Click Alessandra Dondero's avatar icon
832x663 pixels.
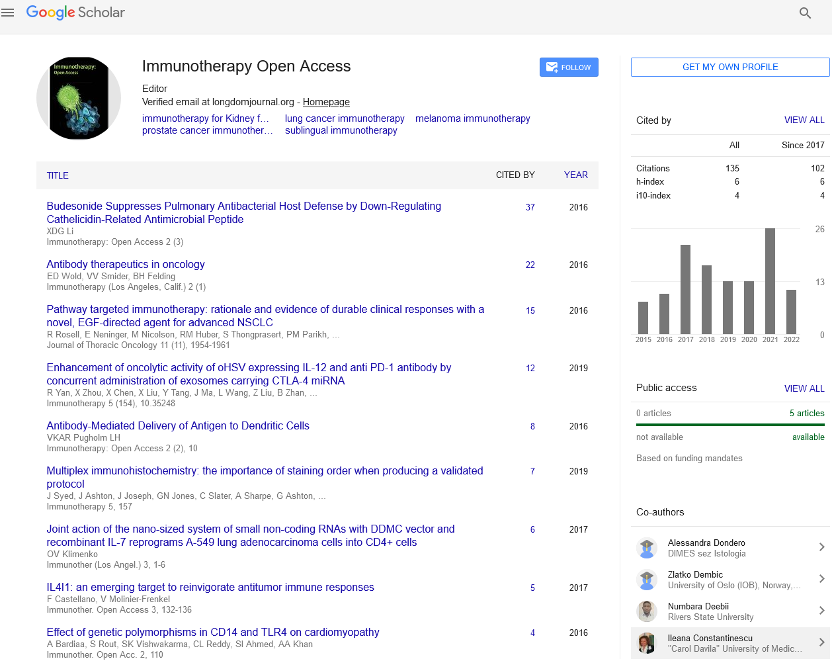point(646,548)
